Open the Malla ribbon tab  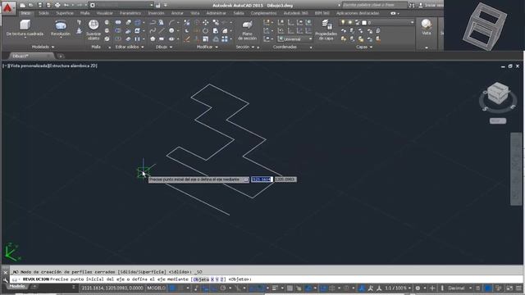pyautogui.click(x=85, y=13)
